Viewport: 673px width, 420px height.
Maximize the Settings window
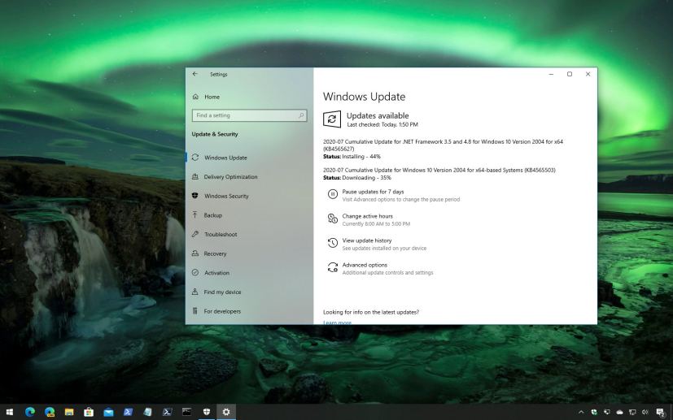tap(570, 74)
